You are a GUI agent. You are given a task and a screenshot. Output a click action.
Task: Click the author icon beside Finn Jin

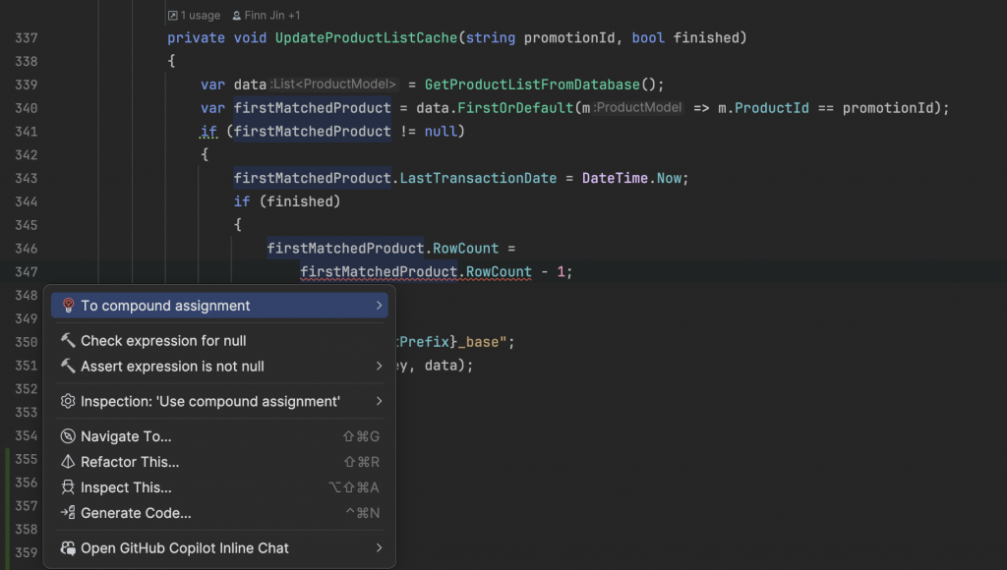(x=236, y=16)
